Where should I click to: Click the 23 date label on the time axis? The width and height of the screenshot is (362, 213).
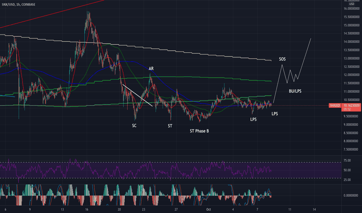point(144,210)
